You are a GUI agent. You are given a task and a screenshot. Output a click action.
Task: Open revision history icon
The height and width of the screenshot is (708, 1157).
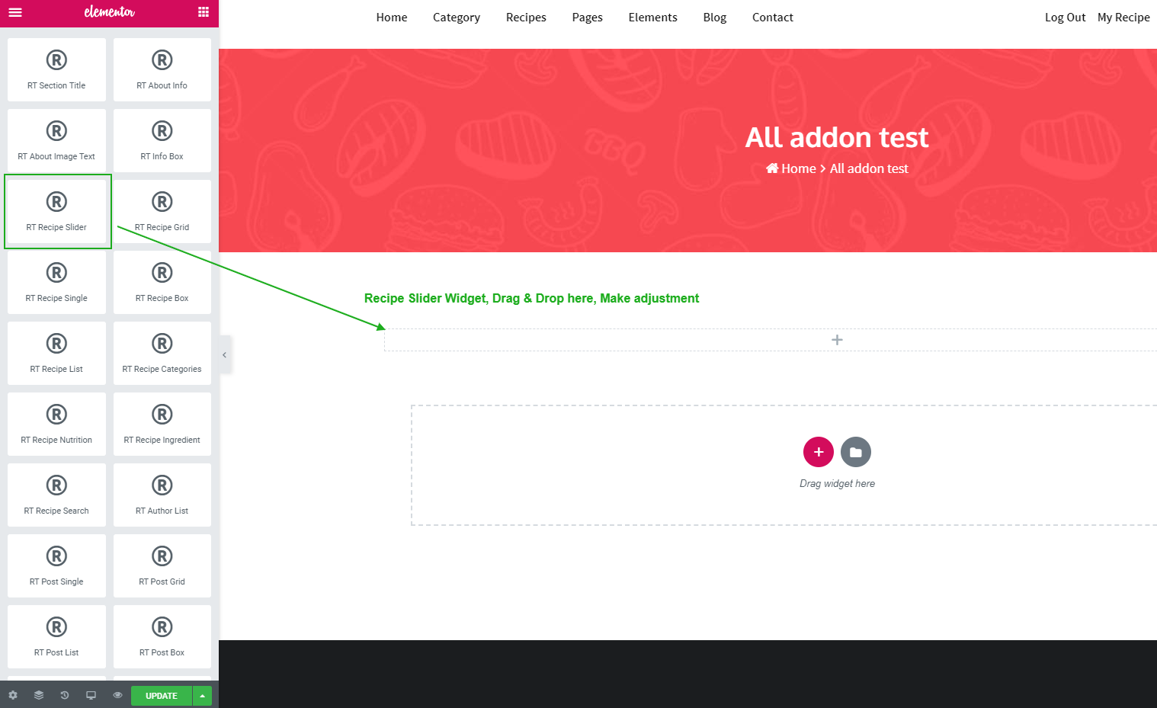coord(65,695)
